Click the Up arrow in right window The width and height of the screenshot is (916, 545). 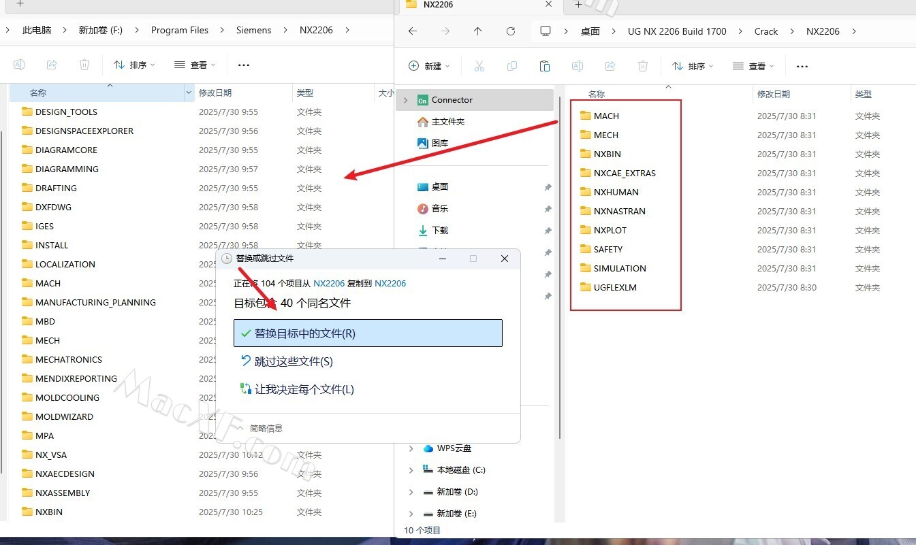(478, 31)
